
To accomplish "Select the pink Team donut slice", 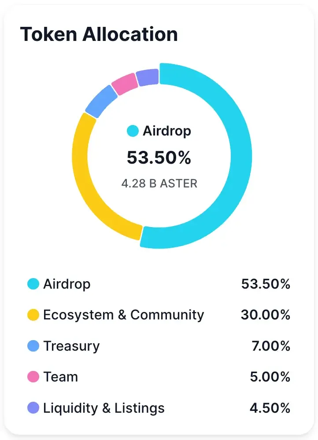I will (124, 84).
